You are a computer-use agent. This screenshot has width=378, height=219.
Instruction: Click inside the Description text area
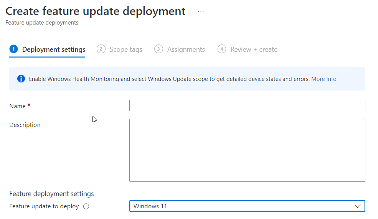[247, 150]
